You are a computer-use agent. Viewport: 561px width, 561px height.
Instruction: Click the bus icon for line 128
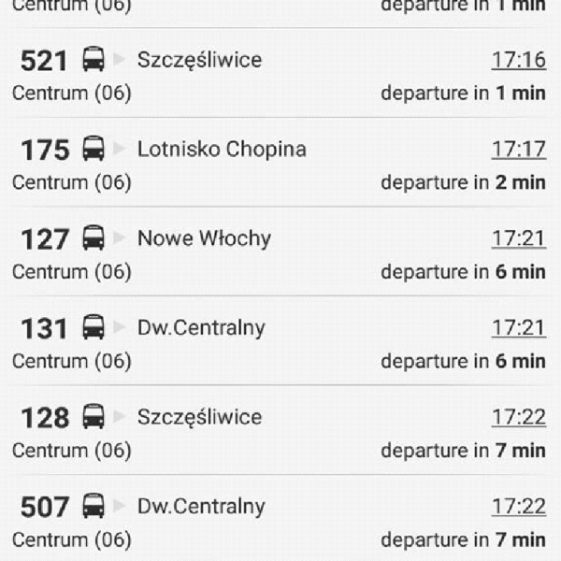93,417
